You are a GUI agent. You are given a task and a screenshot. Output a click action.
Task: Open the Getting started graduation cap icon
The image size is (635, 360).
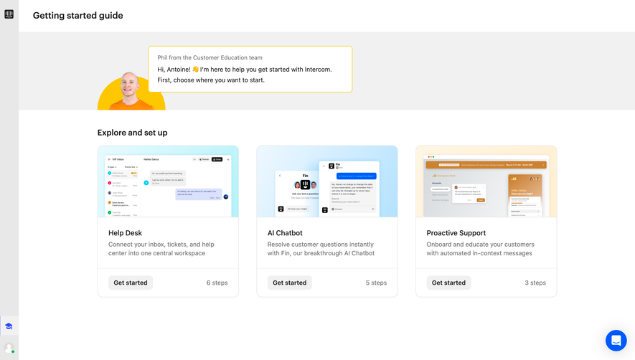point(9,326)
